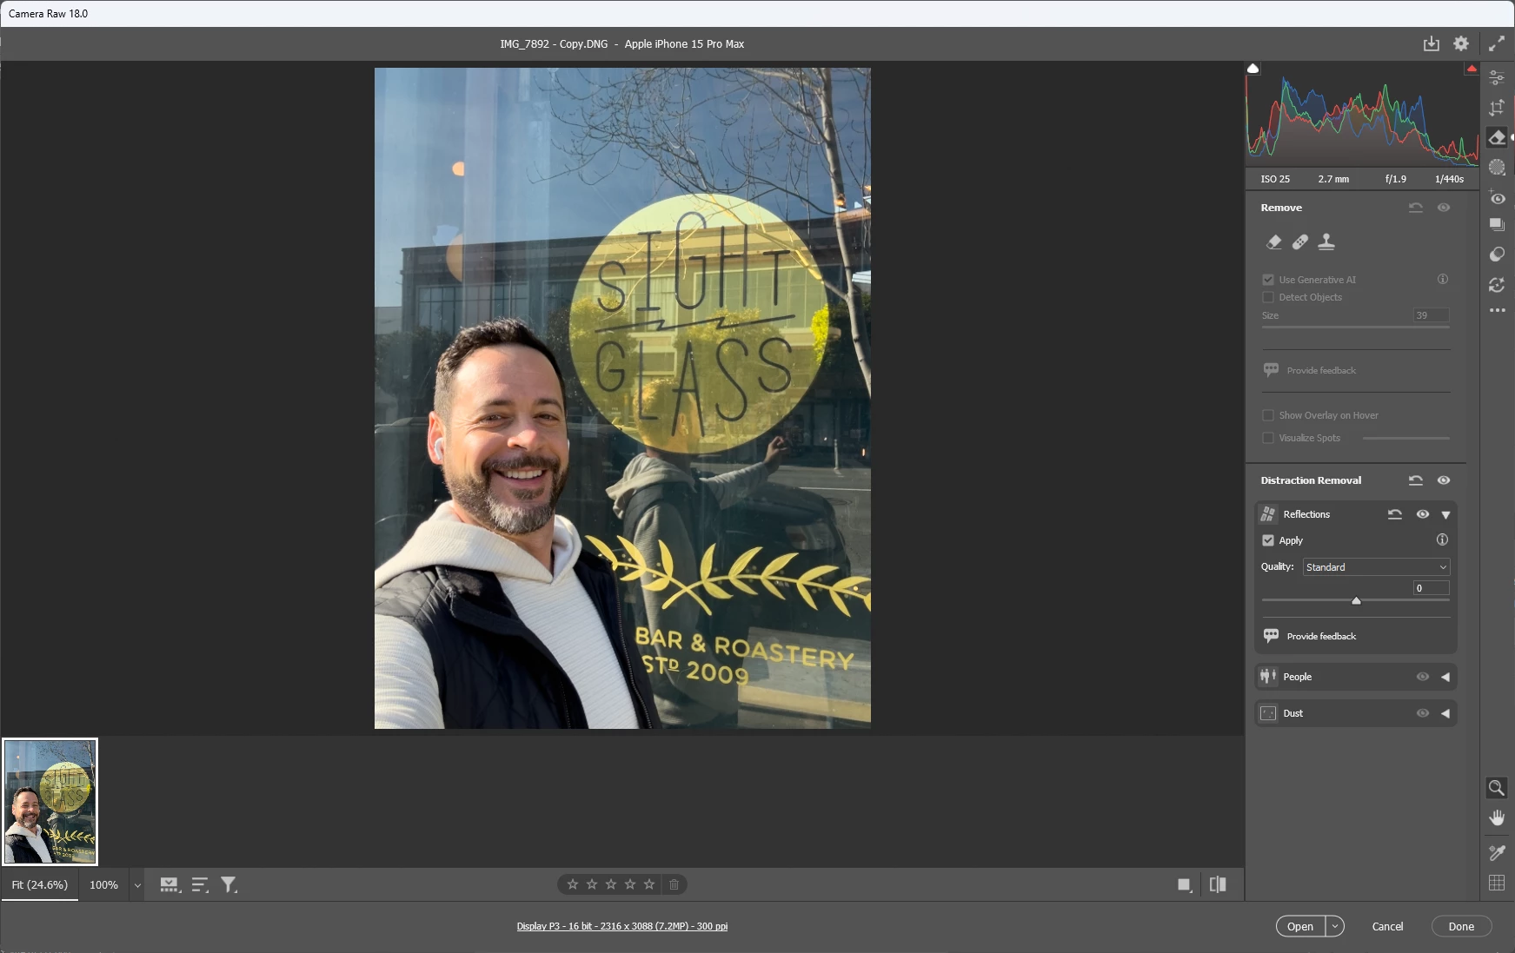Open workflow options Display P3 link
This screenshot has width=1515, height=953.
(622, 926)
